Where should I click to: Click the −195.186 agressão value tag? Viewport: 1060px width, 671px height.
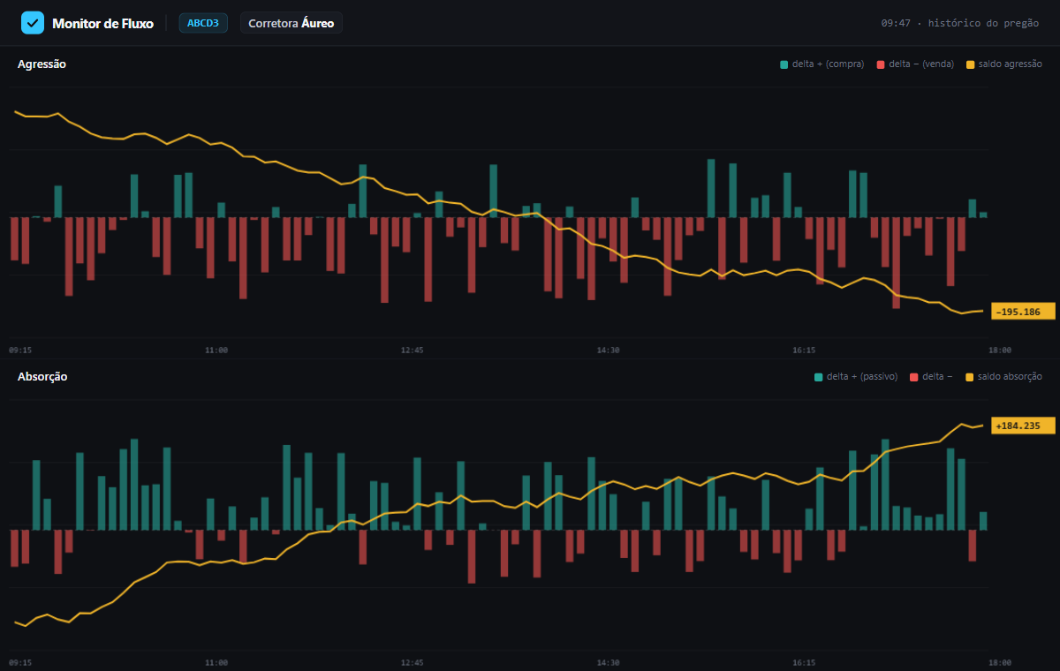(1023, 312)
